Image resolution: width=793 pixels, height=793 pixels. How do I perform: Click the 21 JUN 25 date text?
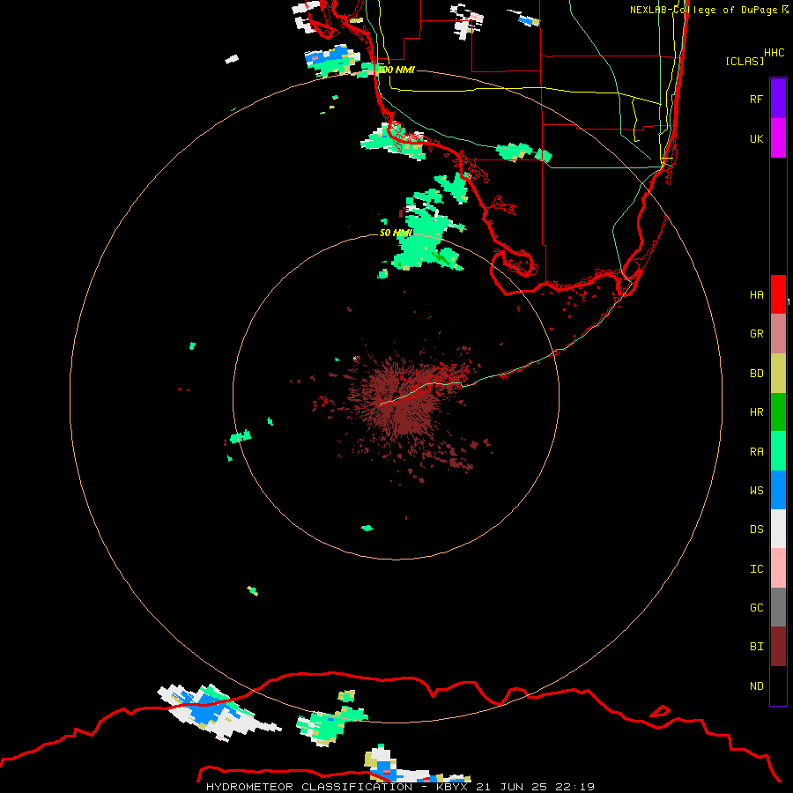click(x=512, y=787)
